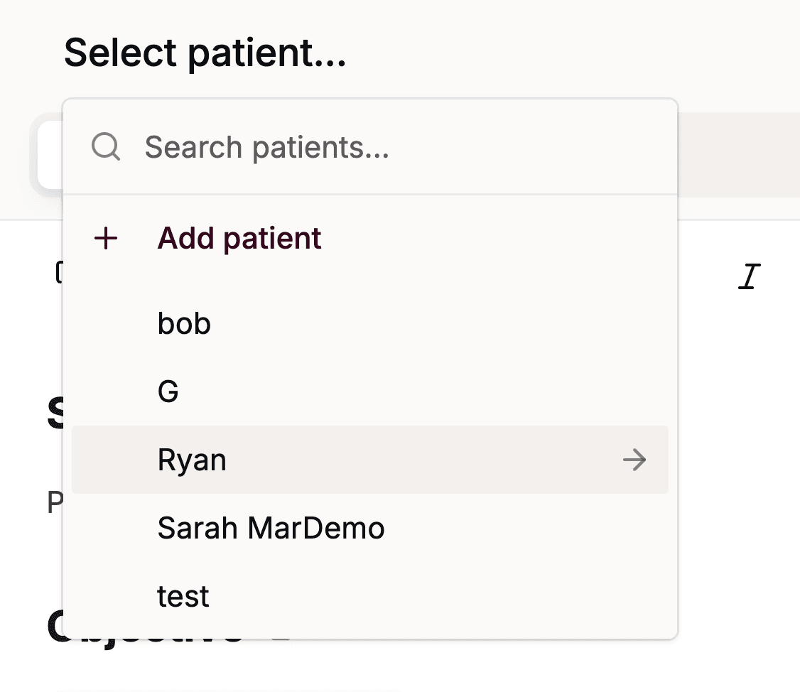Select patient bob from the list
The image size is (800, 692).
[184, 324]
